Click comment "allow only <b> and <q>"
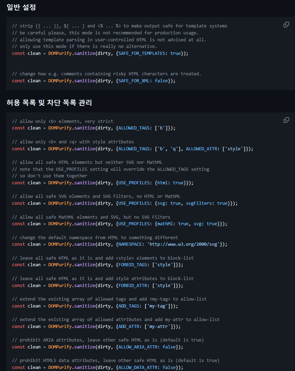Viewport: 295px width, 371px height. coord(73,142)
